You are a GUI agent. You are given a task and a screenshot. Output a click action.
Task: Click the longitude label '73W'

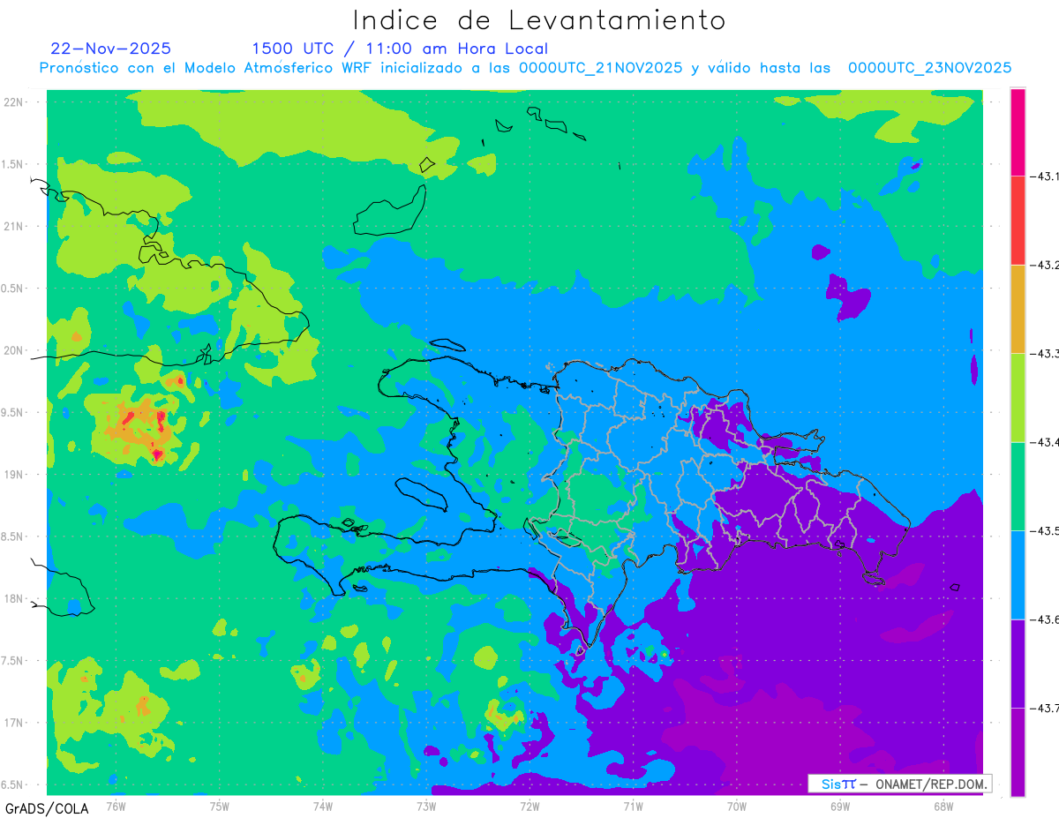pos(426,806)
